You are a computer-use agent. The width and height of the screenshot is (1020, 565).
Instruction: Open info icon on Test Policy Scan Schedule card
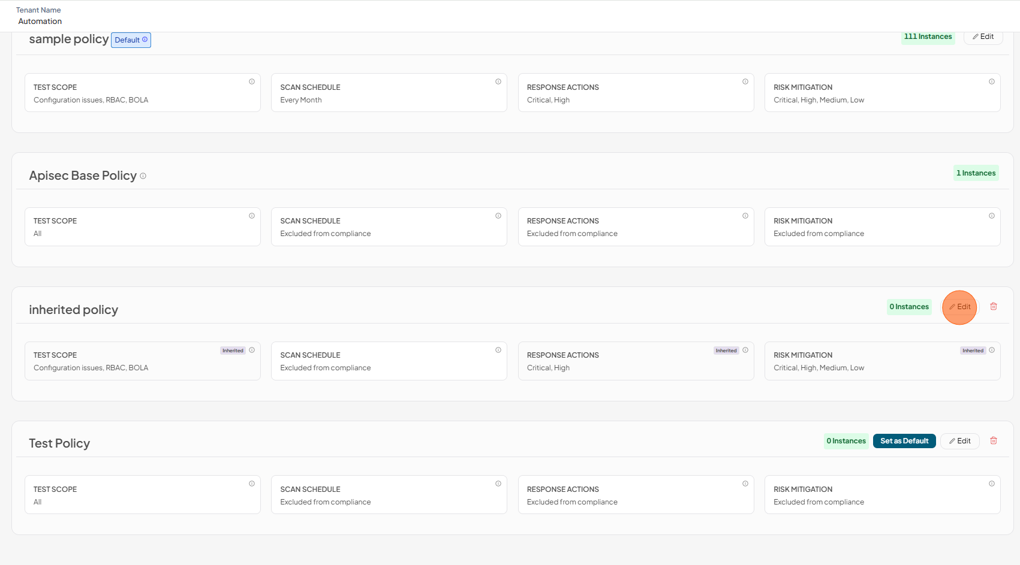tap(498, 484)
